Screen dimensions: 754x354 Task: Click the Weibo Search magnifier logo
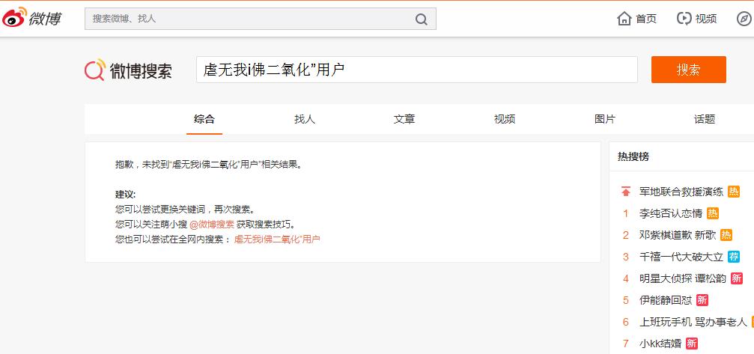95,70
